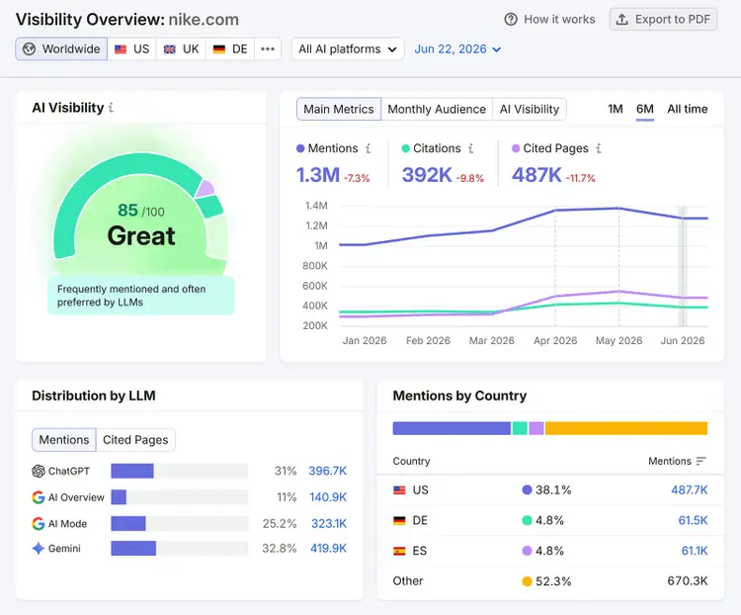This screenshot has width=741, height=615.
Task: Click the Jun 2026 marker on chart
Action: [x=683, y=266]
